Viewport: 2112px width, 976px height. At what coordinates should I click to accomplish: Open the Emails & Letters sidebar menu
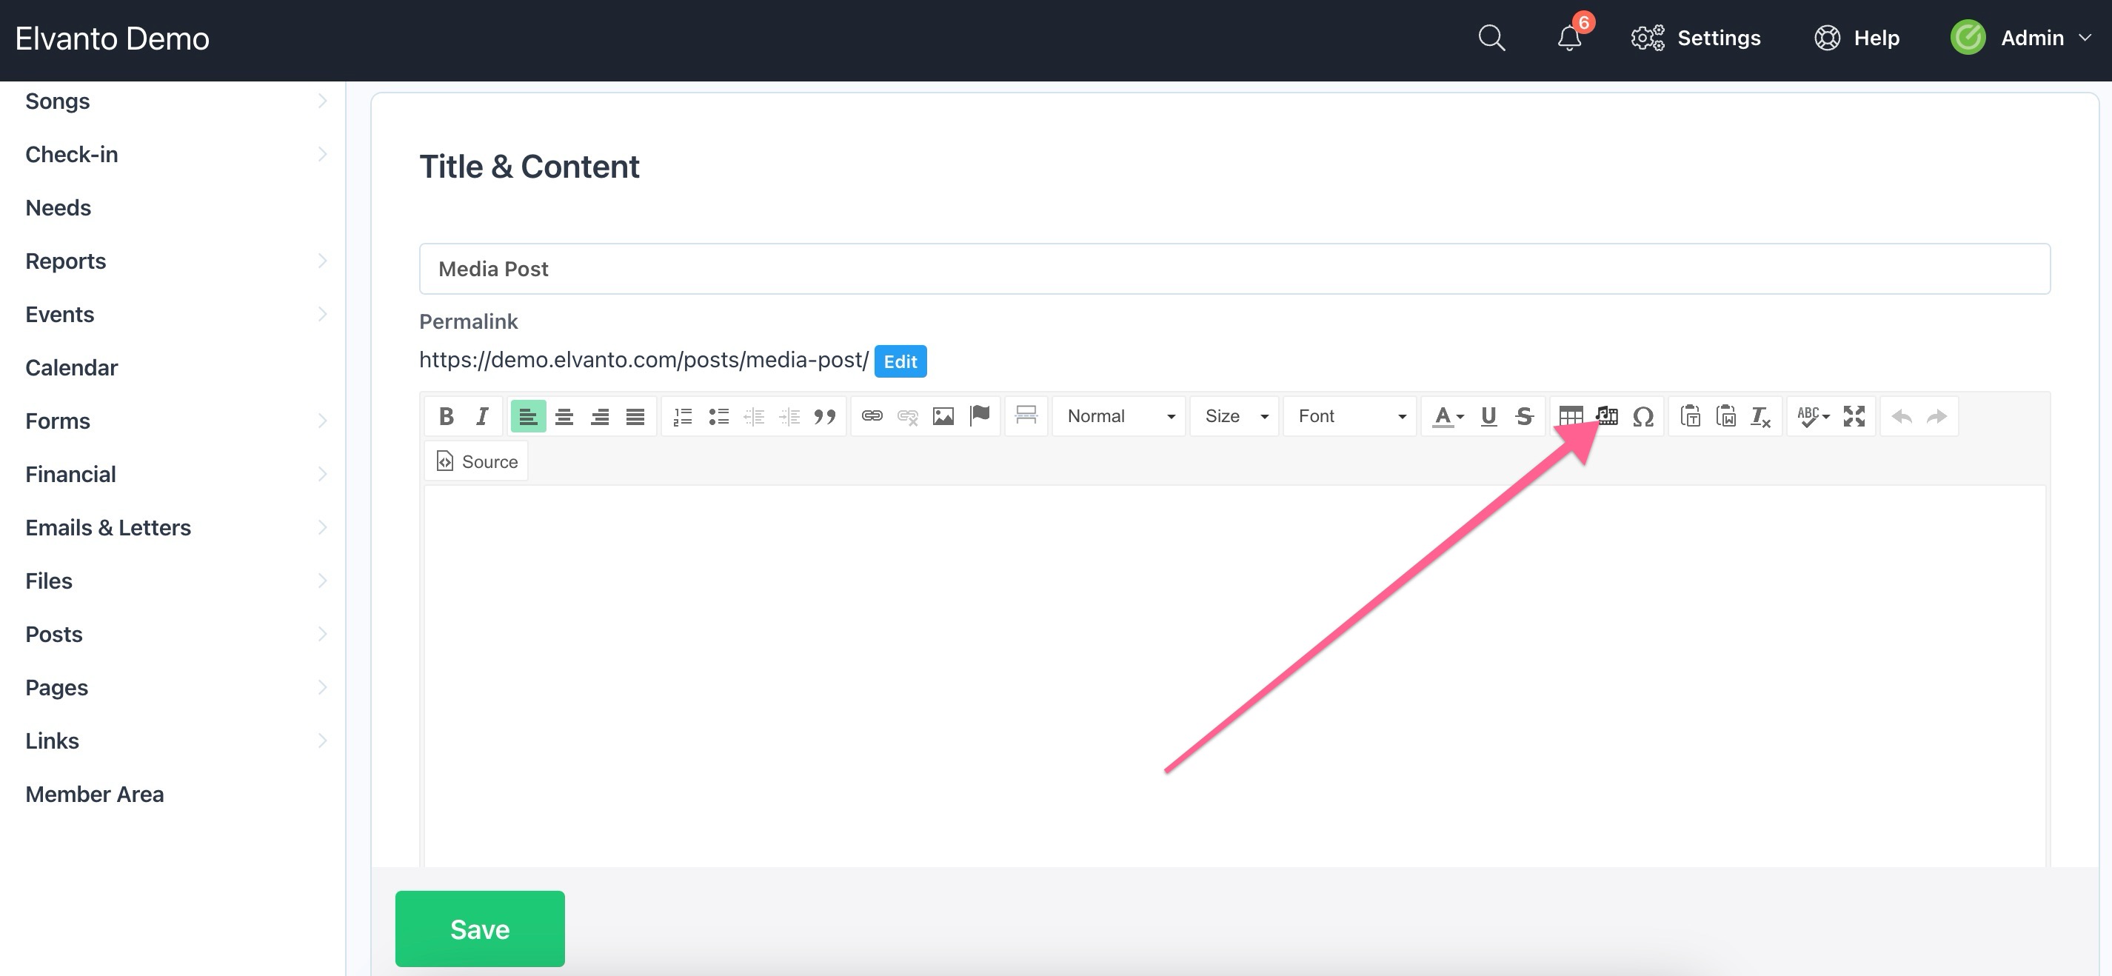click(108, 527)
